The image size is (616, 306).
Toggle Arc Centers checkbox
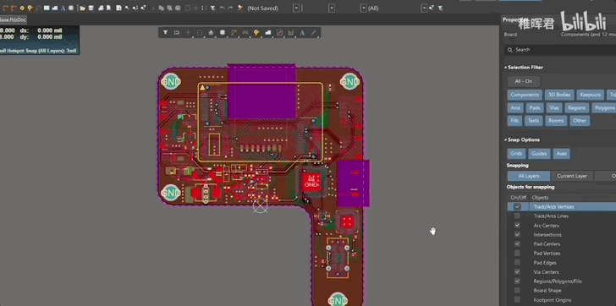click(517, 226)
